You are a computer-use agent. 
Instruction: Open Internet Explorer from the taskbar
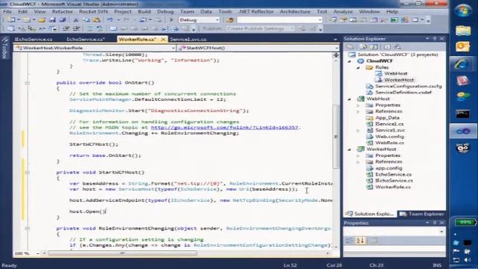click(x=462, y=64)
